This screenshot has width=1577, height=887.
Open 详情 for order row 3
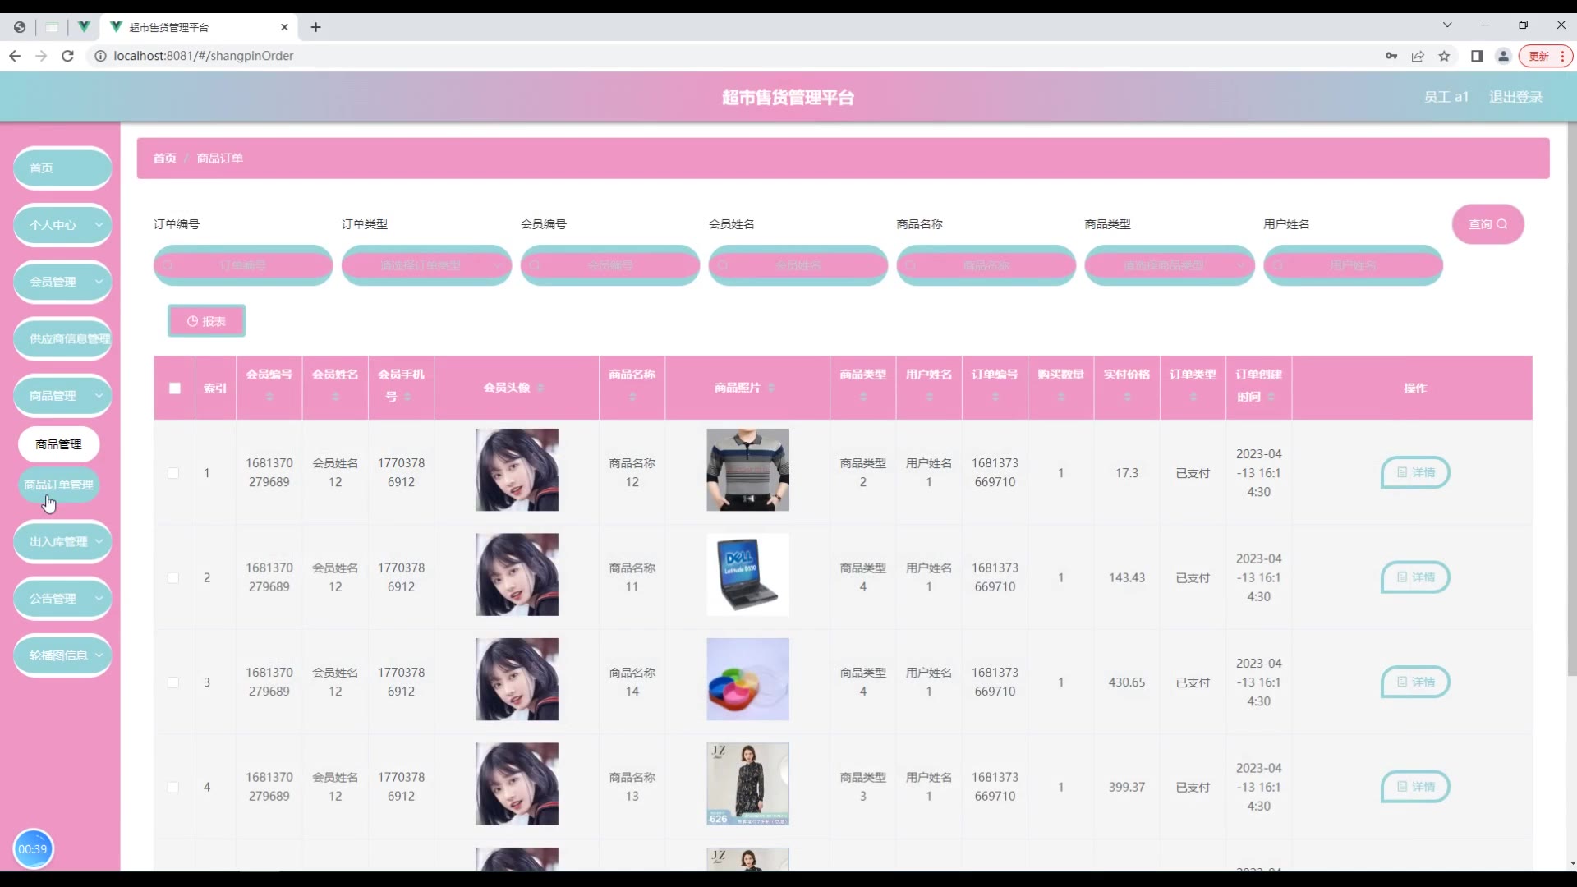tap(1414, 682)
